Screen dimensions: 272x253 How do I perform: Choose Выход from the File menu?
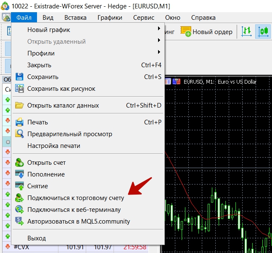(88, 238)
